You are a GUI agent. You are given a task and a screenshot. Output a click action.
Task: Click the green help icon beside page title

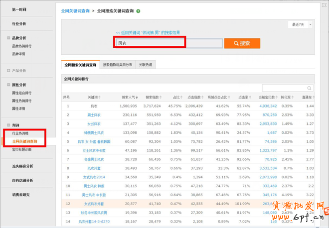point(138,11)
